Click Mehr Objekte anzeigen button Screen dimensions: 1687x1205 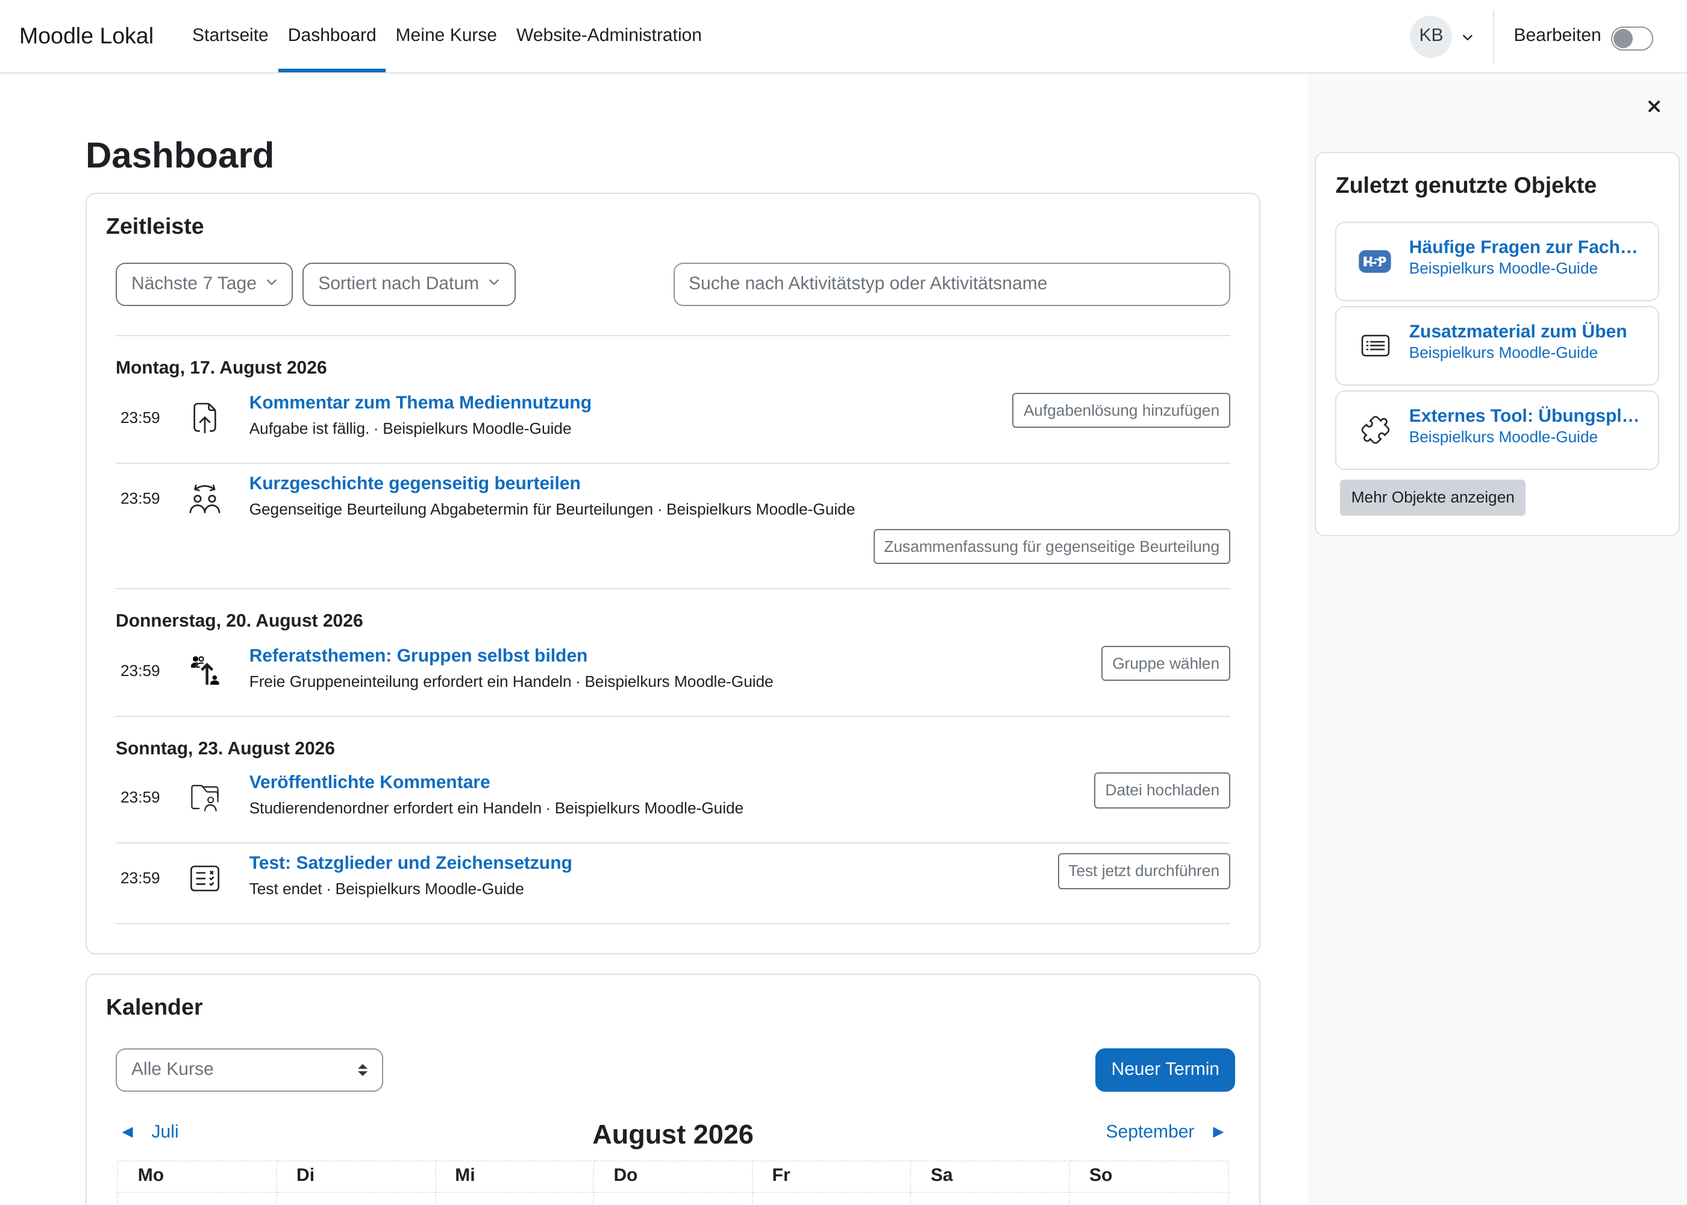point(1432,497)
